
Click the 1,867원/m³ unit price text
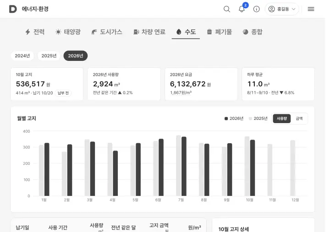(181, 93)
